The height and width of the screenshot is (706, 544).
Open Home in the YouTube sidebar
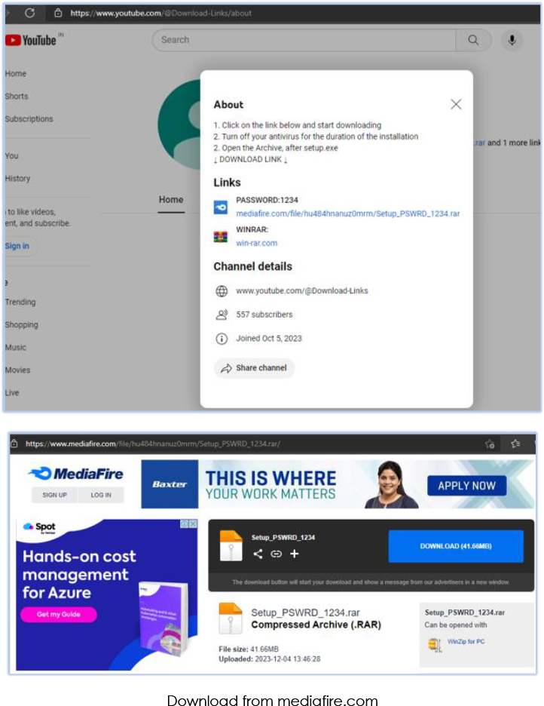[16, 73]
